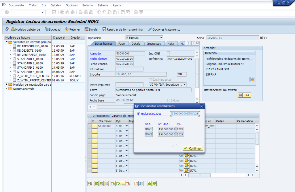Expand the Modelos de imputación folder
Screen dimensions: 295x192
(x=7, y=84)
